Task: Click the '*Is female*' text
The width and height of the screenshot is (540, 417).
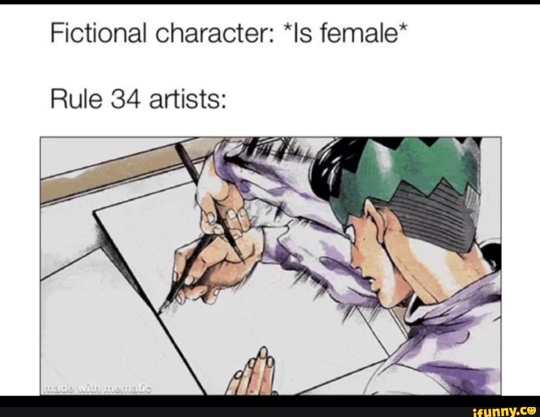Action: pos(345,33)
